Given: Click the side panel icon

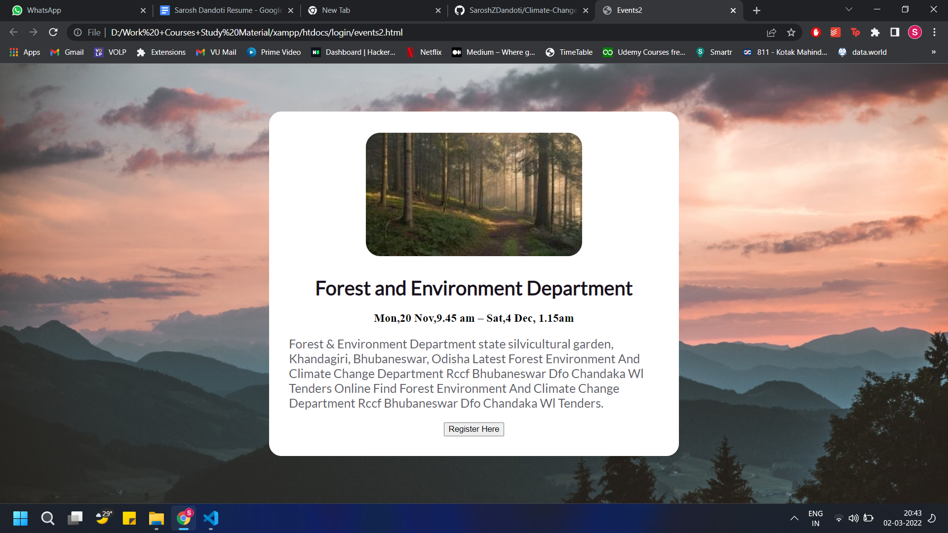Looking at the screenshot, I should [x=895, y=32].
